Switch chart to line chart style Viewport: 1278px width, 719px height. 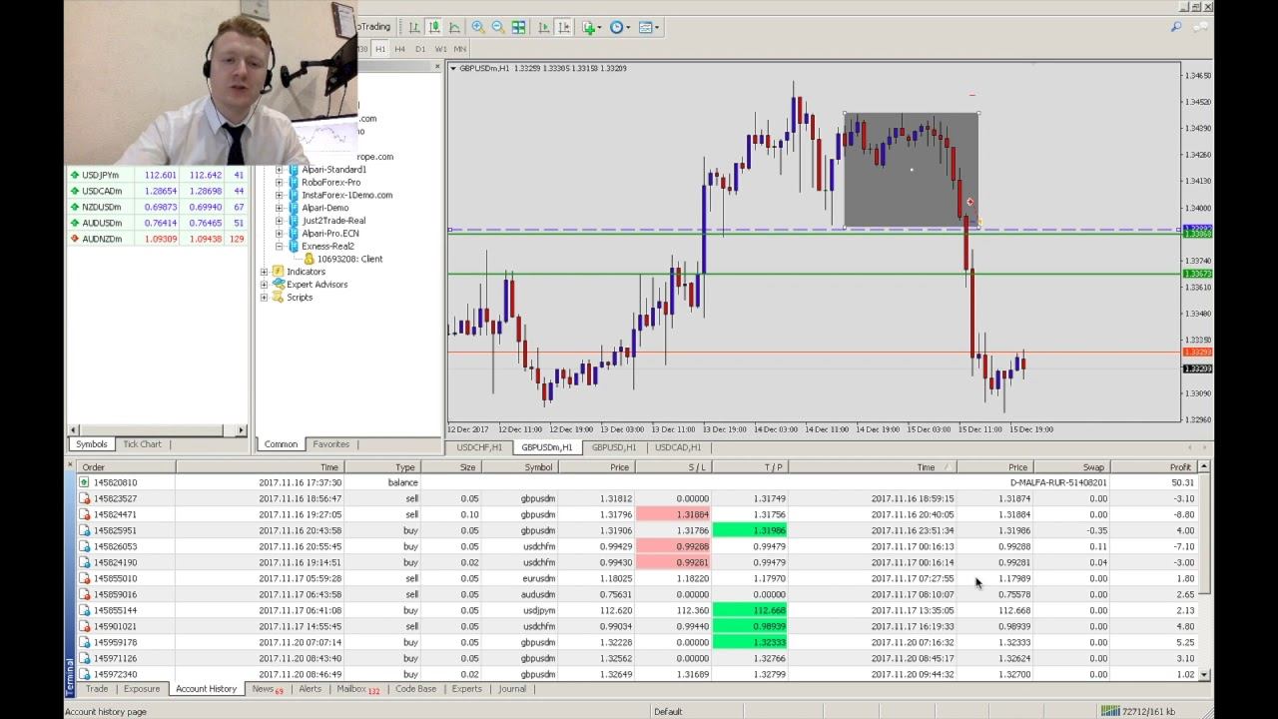tap(454, 28)
